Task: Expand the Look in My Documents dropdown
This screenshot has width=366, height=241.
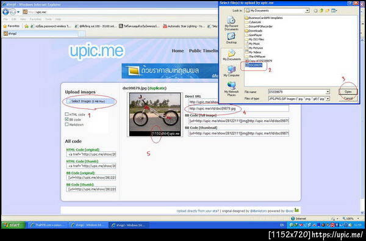Action: (x=307, y=10)
